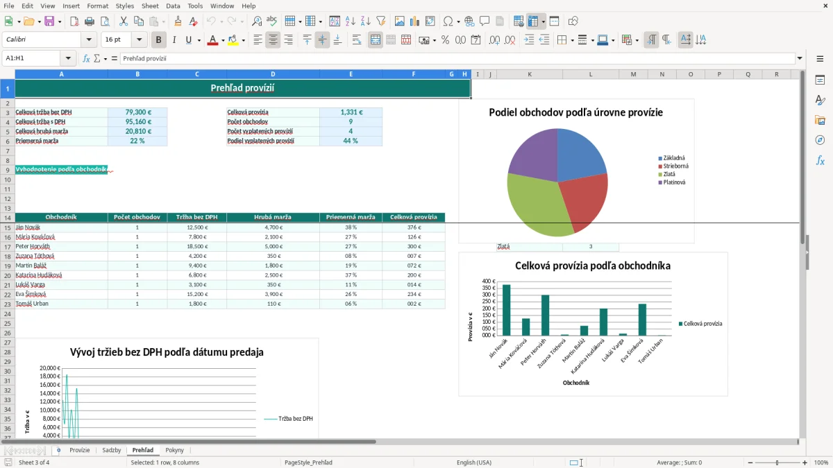The height and width of the screenshot is (468, 833).
Task: Apply AutoFilter using the funnel icon
Action: tap(380, 21)
